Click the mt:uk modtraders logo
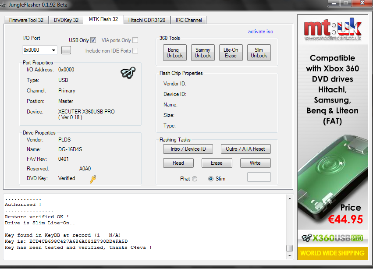 pyautogui.click(x=332, y=29)
